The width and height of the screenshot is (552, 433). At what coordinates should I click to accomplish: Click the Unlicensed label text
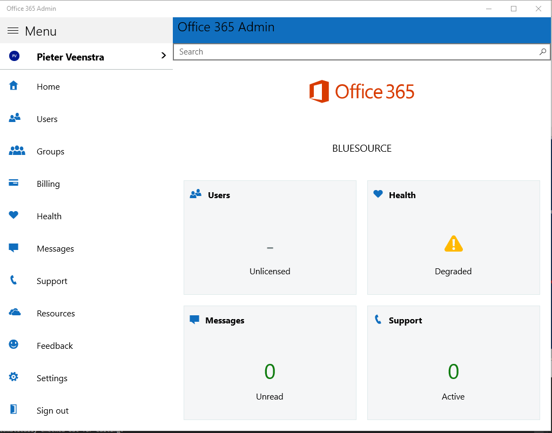tap(270, 272)
